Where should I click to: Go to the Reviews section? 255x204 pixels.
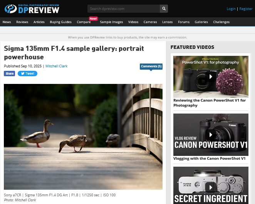[x=22, y=22]
